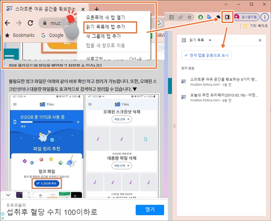Click the browser back arrow
Viewport: 271px width, 221px height.
pyautogui.click(x=7, y=23)
